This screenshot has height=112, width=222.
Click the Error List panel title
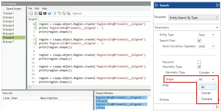tap(7, 93)
